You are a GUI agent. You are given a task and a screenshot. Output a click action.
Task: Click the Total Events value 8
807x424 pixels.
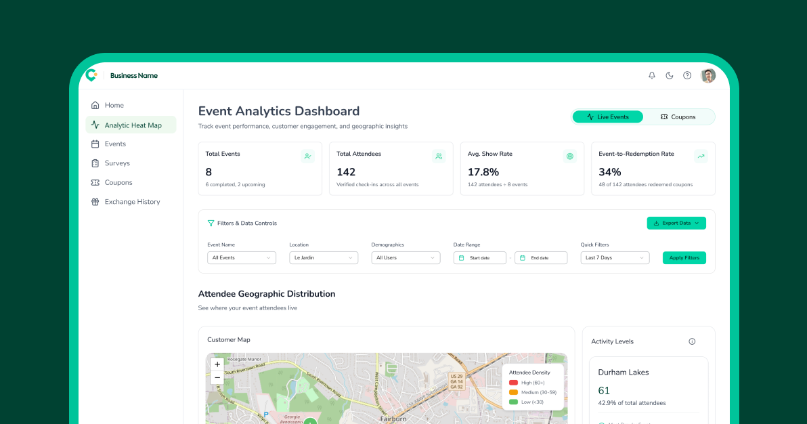(209, 172)
